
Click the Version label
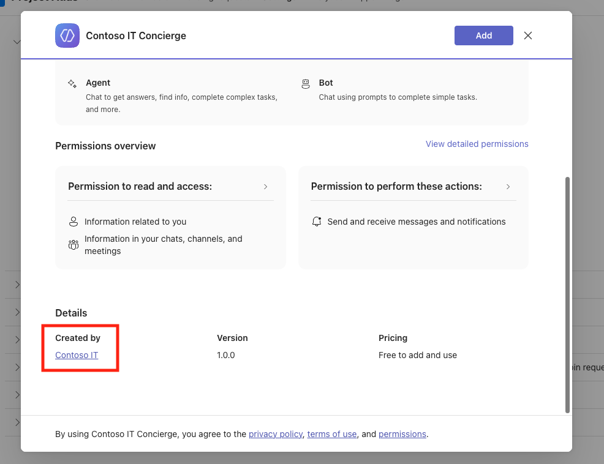[x=232, y=338]
